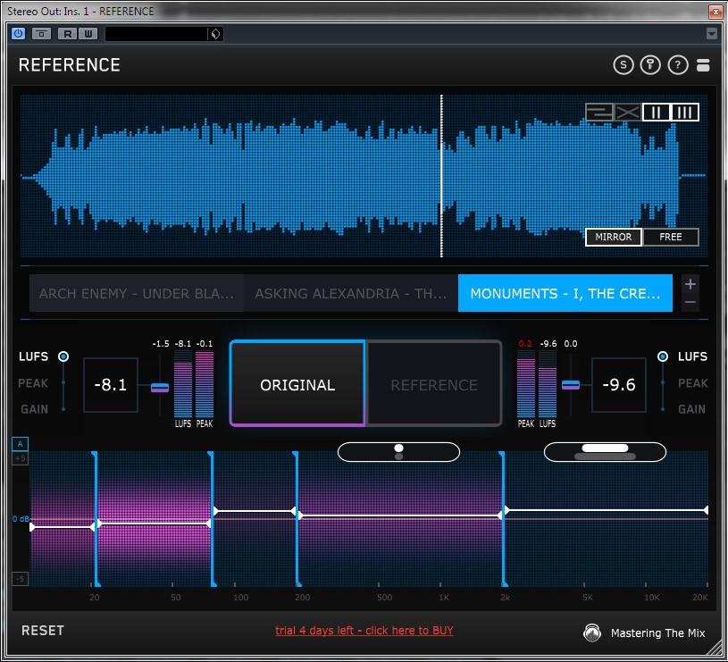
Task: Click the white playhead in the waveform
Action: 441,175
